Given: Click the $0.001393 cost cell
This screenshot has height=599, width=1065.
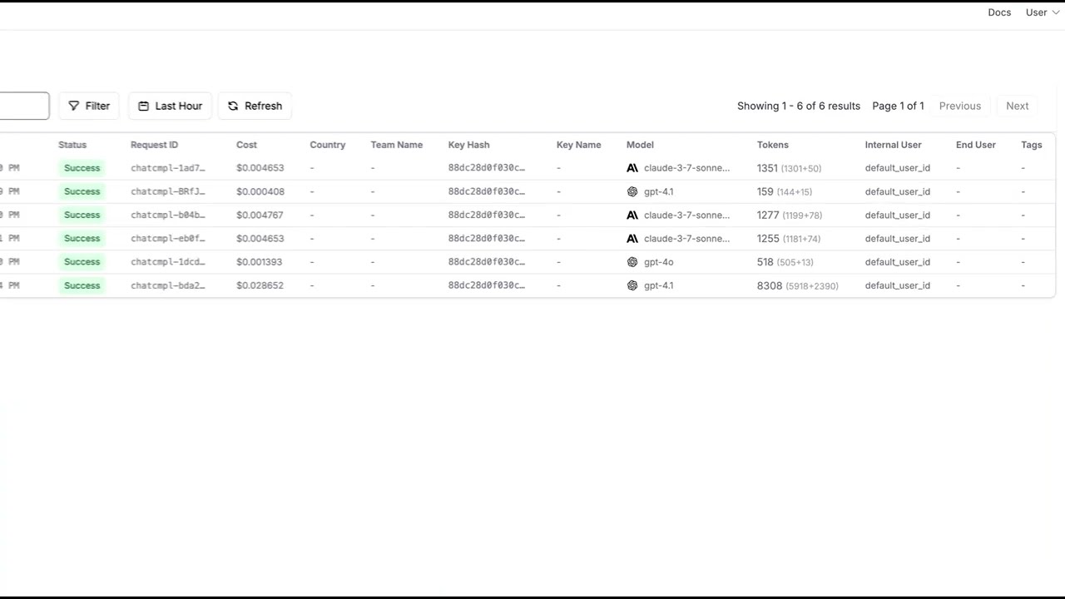Looking at the screenshot, I should [x=259, y=262].
